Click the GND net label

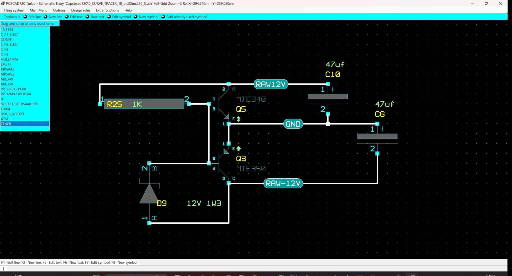[x=293, y=124]
